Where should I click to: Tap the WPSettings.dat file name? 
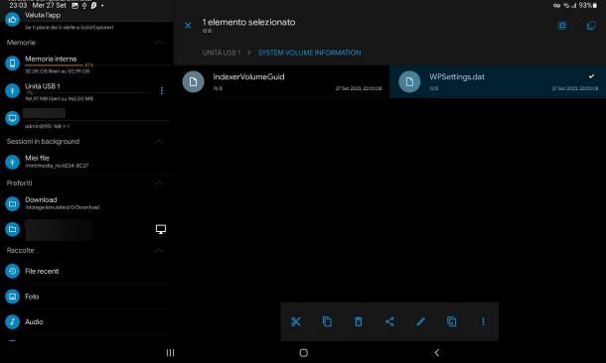click(457, 76)
